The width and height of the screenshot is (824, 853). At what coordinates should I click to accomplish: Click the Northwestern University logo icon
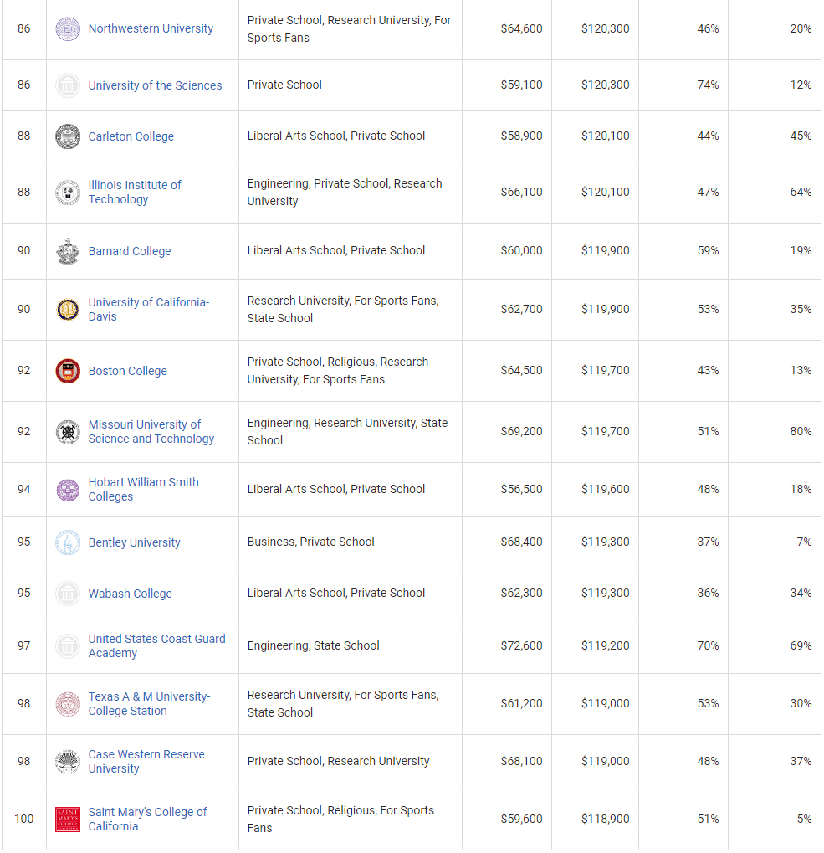pyautogui.click(x=68, y=29)
